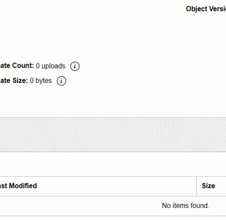Open the info icon beside 0 uploads
The height and width of the screenshot is (220, 226).
(x=75, y=66)
